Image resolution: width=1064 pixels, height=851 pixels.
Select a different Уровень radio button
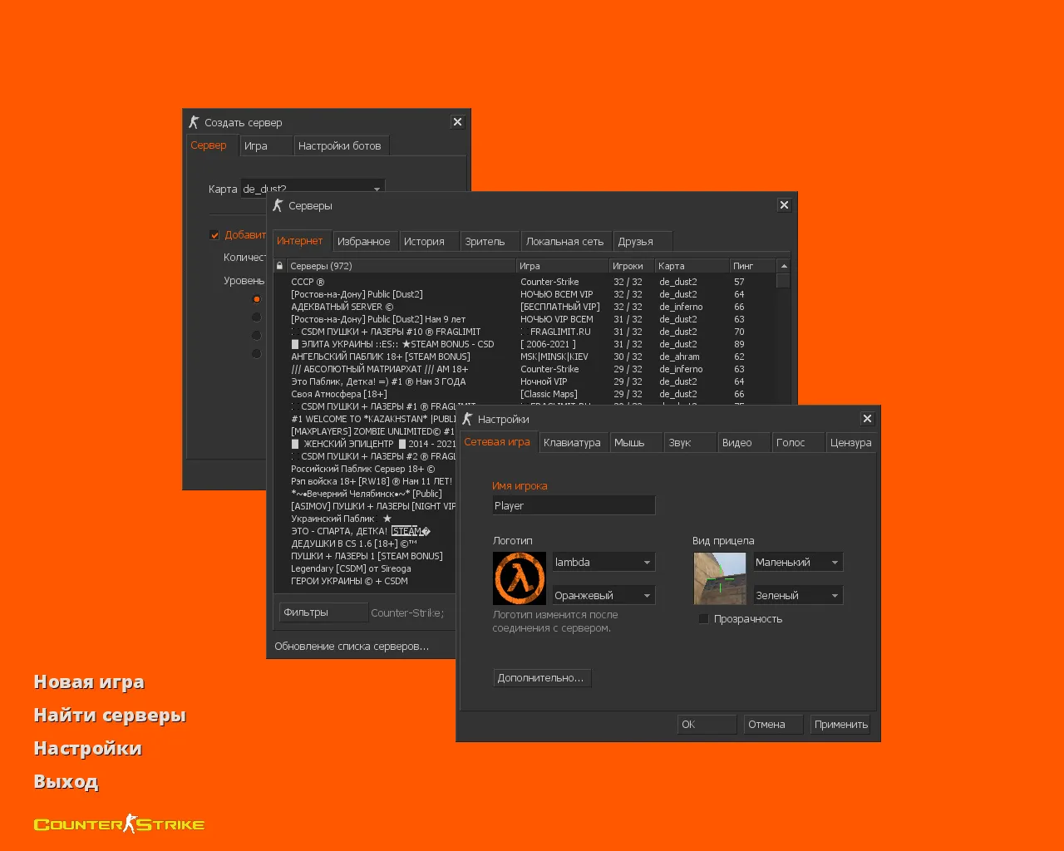tap(256, 317)
